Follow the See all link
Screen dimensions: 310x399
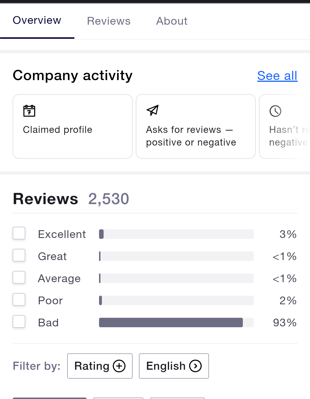(x=277, y=76)
